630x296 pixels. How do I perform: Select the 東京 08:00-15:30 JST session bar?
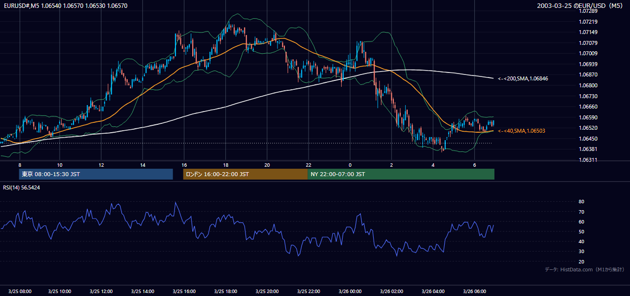(96, 174)
